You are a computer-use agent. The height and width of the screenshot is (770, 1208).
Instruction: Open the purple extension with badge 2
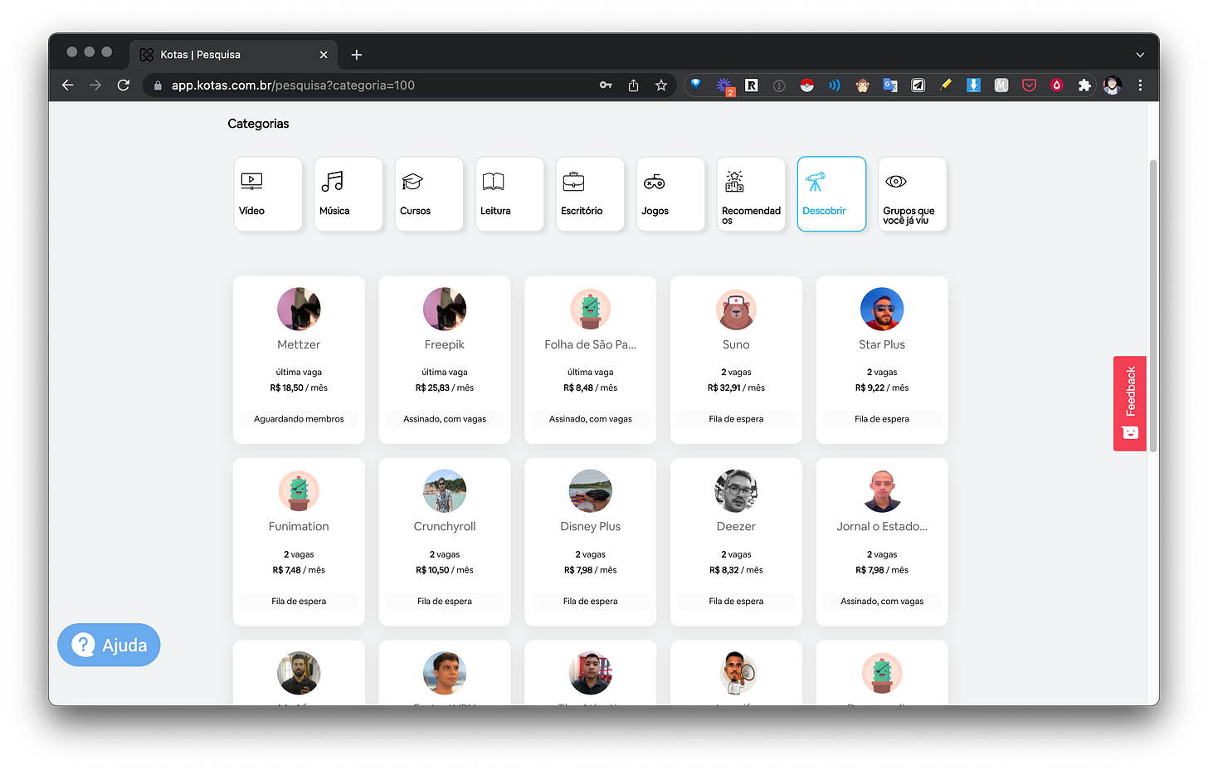tap(724, 85)
